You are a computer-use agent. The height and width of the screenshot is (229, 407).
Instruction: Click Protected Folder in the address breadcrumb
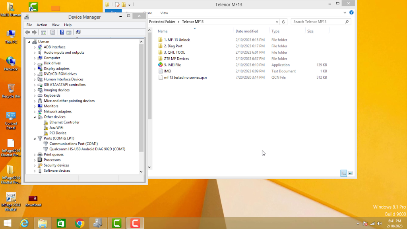click(x=162, y=22)
